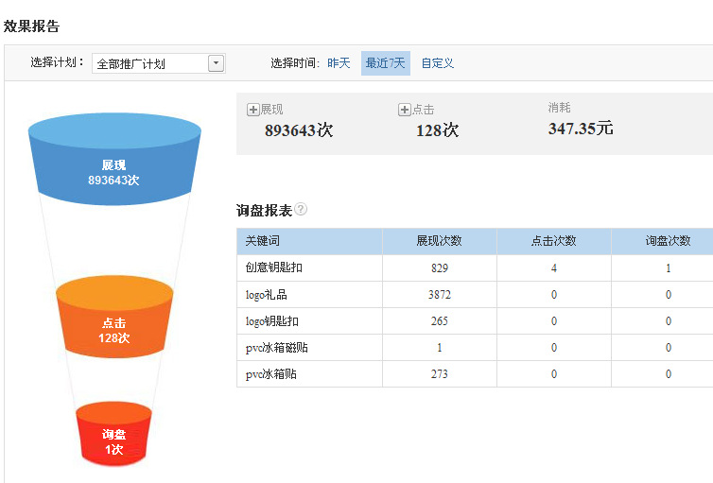The height and width of the screenshot is (483, 713).
Task: Expand the 展现 plus icon
Action: [x=252, y=110]
